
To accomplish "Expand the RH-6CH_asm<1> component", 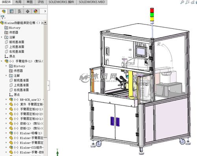I will (x=6, y=100).
